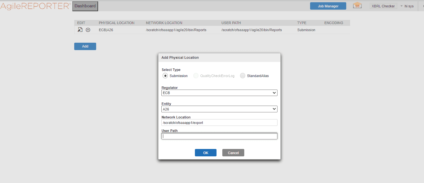Select the QualityCheckErrorLog radio button
This screenshot has height=183, width=424.
[x=196, y=76]
